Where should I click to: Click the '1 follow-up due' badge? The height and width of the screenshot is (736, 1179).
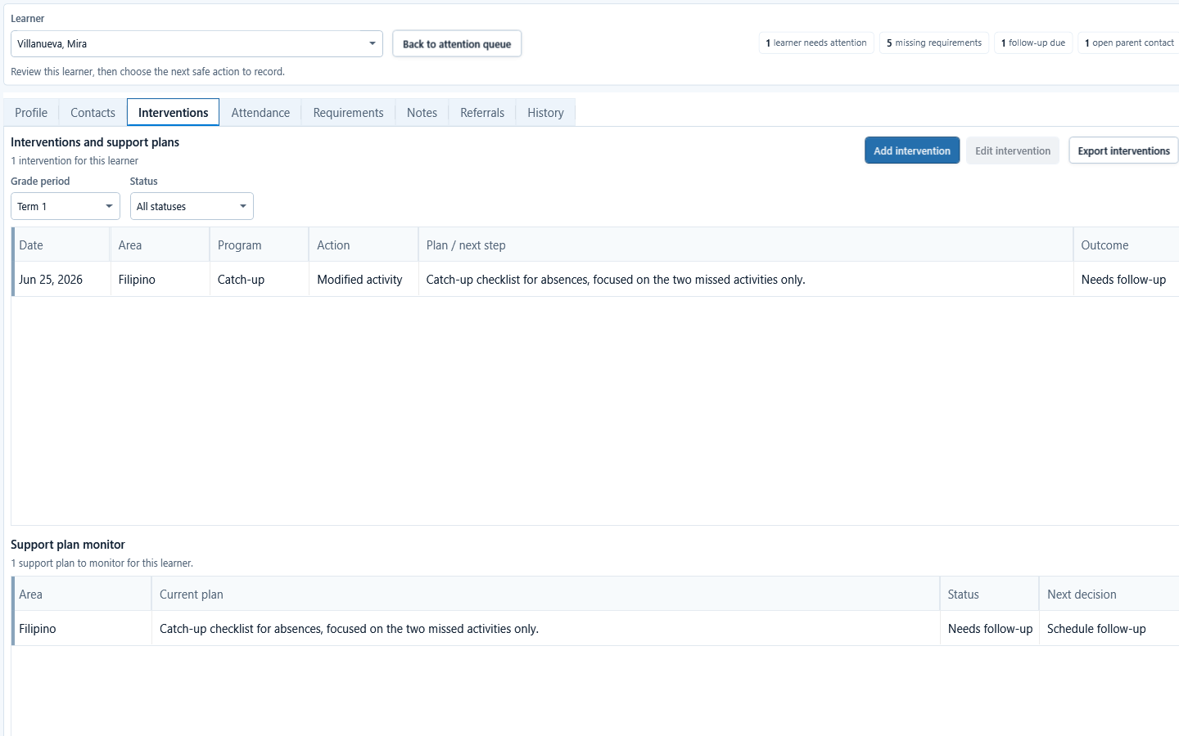click(x=1033, y=43)
